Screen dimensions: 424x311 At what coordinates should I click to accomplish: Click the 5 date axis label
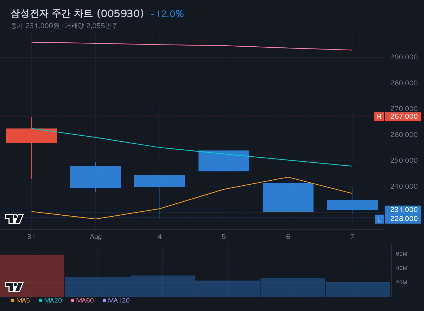(x=224, y=237)
